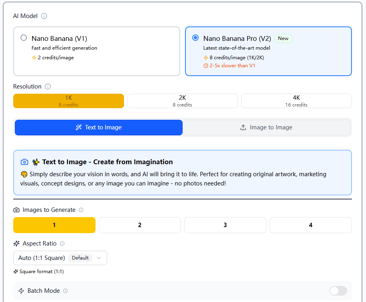This screenshot has height=302, width=366.
Task: Switch to the Text to Image tab
Action: [x=98, y=127]
